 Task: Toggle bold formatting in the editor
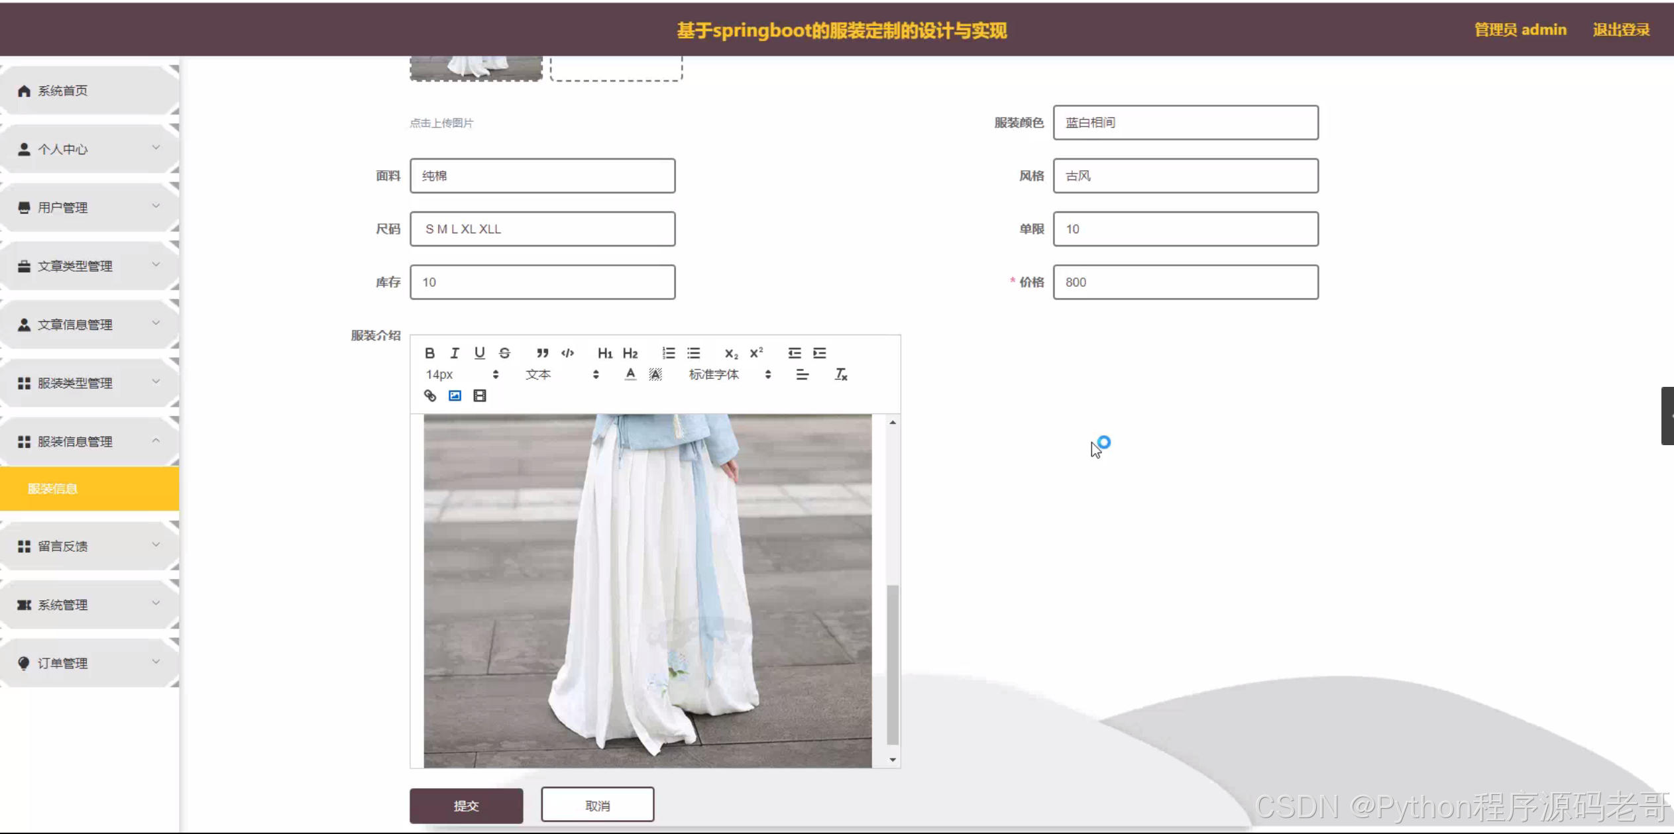tap(429, 353)
